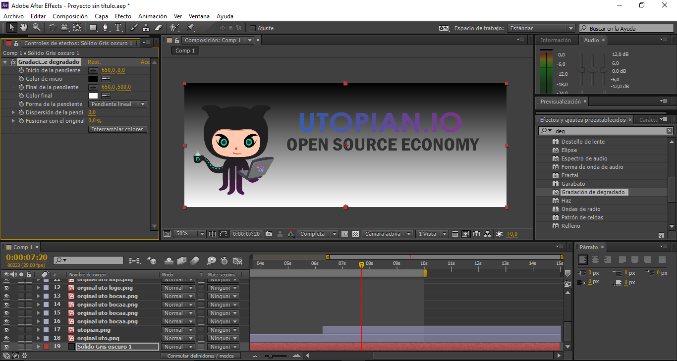Toggle visibility of layer 14

(6, 305)
